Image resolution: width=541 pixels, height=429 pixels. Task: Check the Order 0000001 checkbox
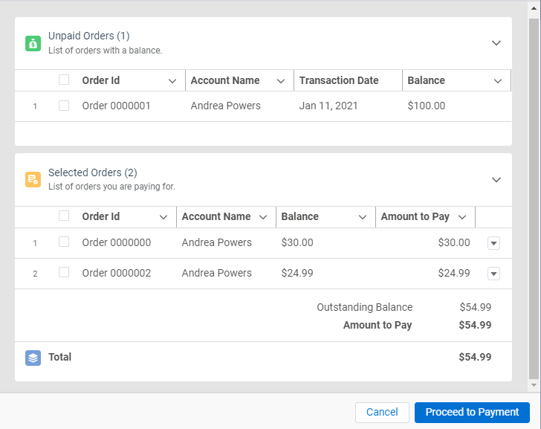64,106
